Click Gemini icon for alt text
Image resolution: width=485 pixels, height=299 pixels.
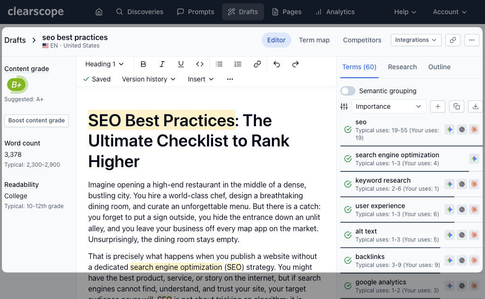[x=450, y=235]
